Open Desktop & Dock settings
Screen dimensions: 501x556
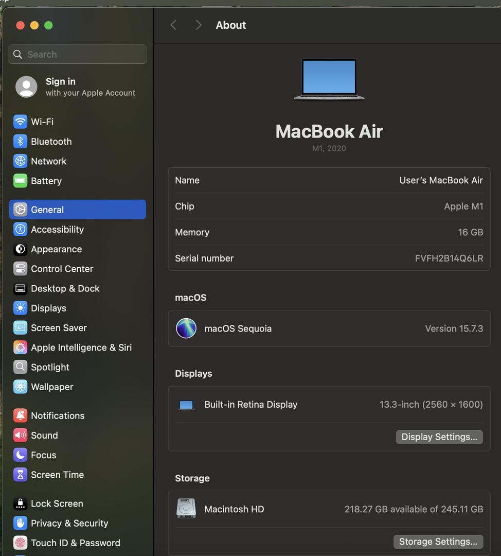tap(65, 288)
